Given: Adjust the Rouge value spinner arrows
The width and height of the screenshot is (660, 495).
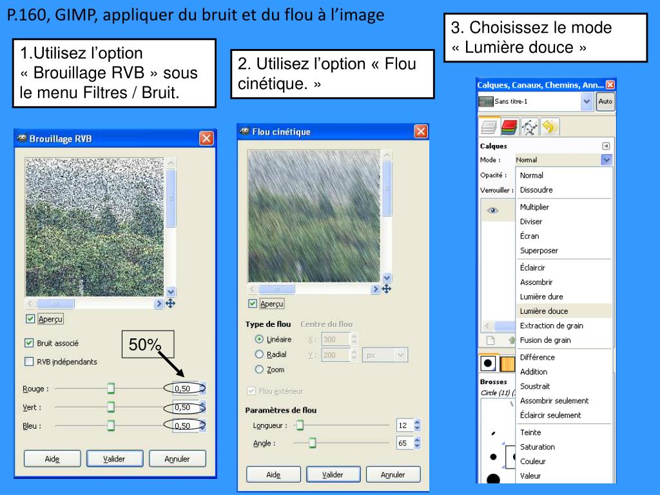Looking at the screenshot, I should point(203,389).
